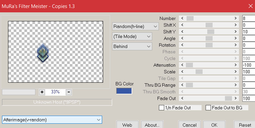Click the Attenuation value field

[x=249, y=65]
